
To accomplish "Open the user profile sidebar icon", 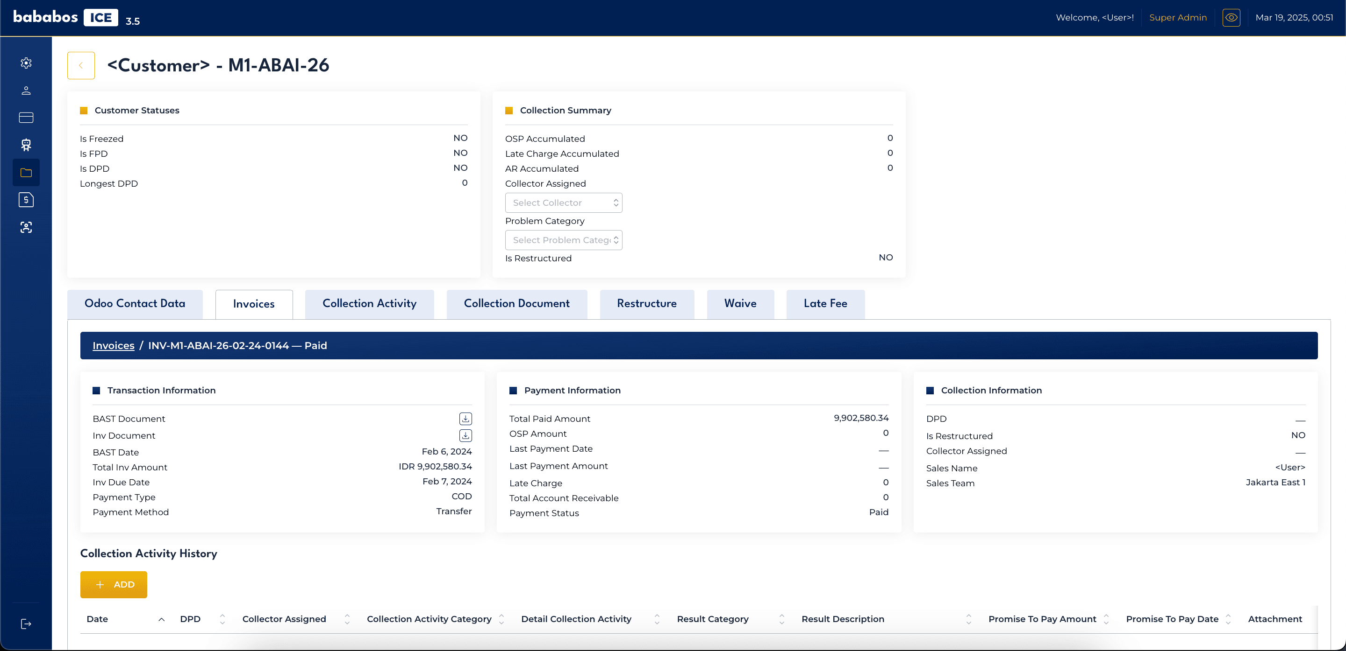I will click(x=26, y=91).
